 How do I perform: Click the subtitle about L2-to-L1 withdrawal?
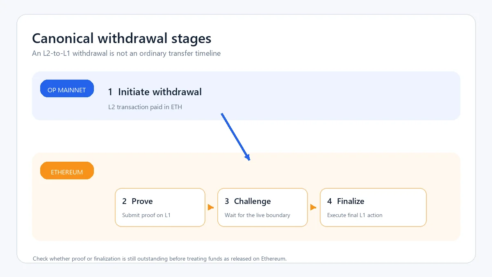pos(126,53)
